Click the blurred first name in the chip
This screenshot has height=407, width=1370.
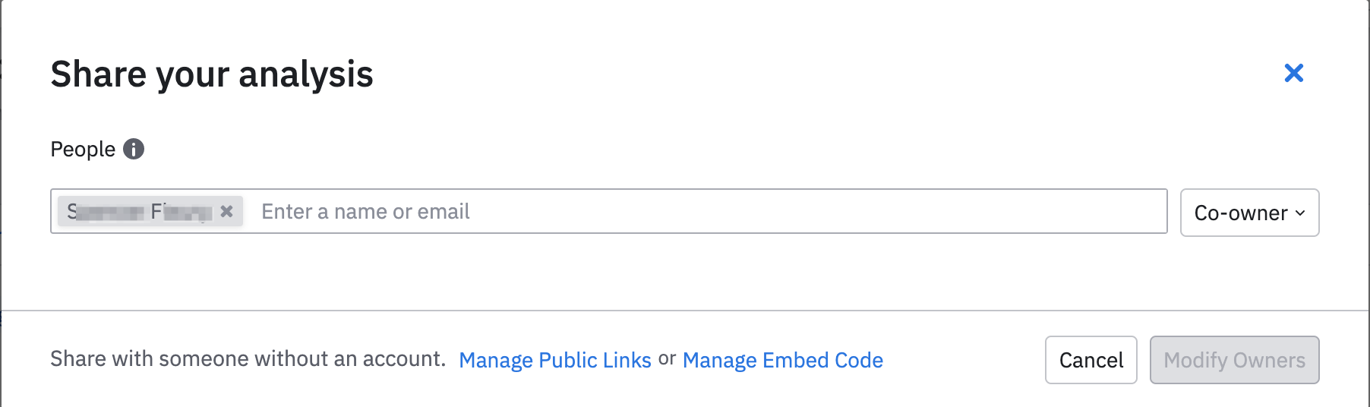click(105, 211)
